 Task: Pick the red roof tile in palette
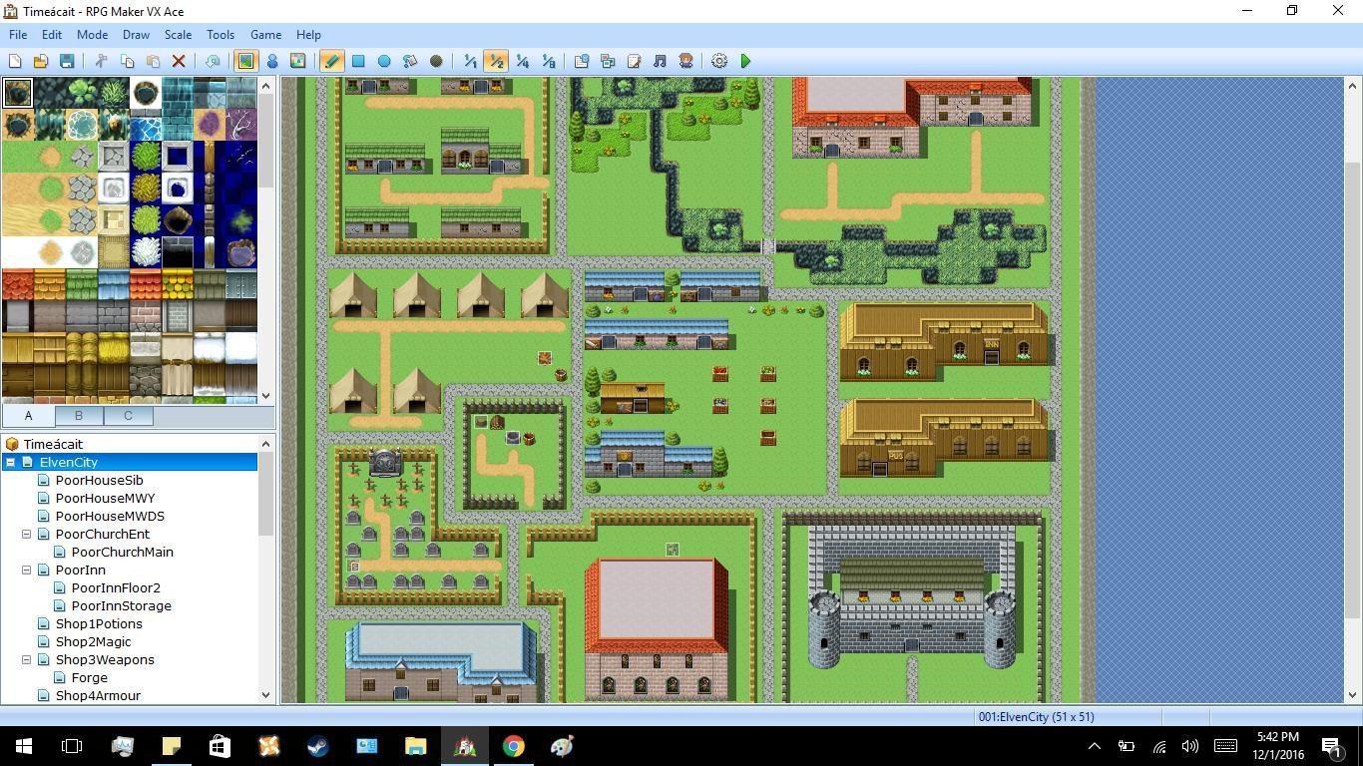(18, 285)
